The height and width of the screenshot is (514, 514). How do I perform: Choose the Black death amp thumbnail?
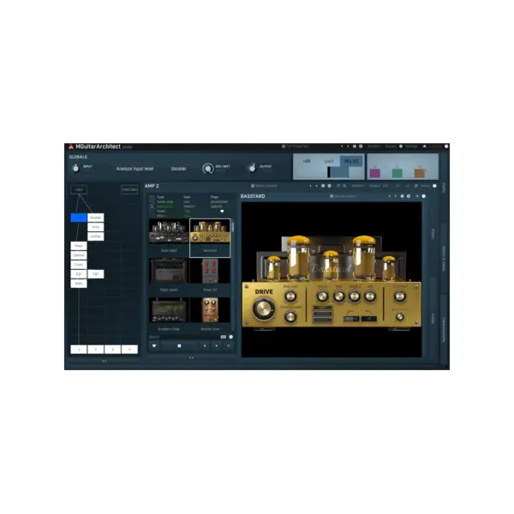pyautogui.click(x=169, y=275)
